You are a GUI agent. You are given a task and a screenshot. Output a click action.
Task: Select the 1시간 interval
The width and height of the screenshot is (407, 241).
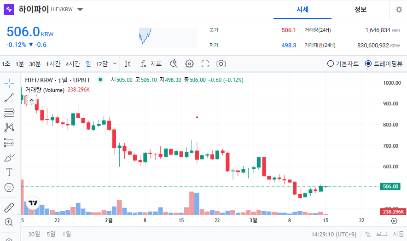point(53,64)
